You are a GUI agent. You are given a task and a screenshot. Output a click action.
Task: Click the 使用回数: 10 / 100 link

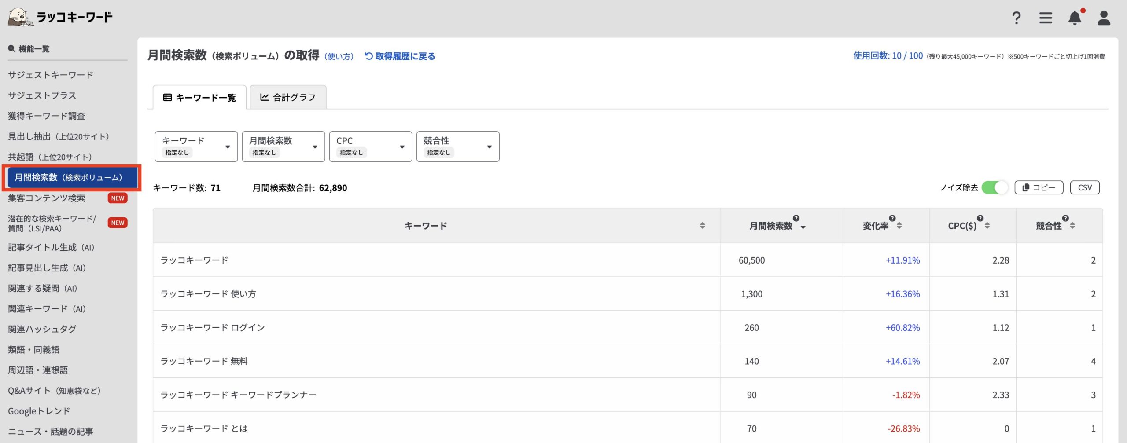(888, 56)
